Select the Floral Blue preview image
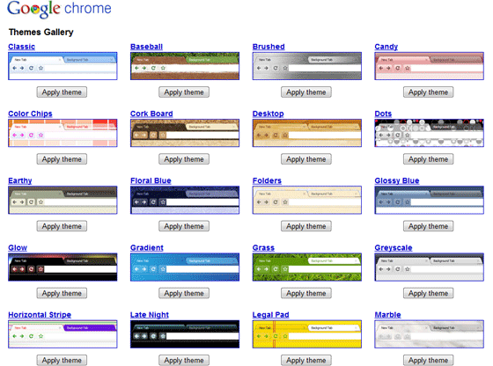Viewport: 493px width, 366px height. coord(185,200)
